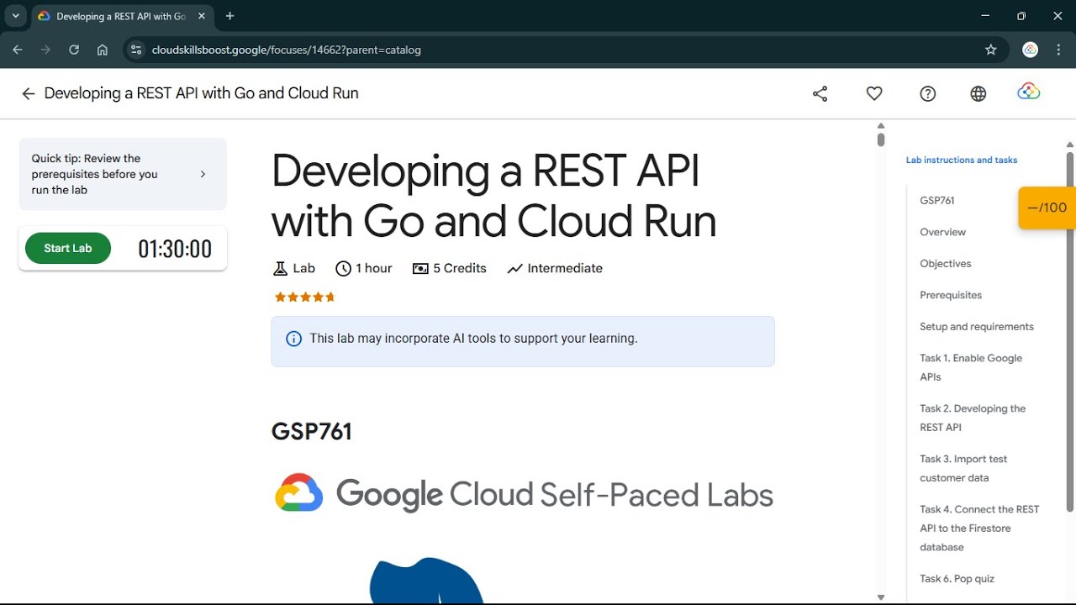This screenshot has width=1076, height=605.
Task: Go back using the page header arrow
Action: tap(28, 94)
